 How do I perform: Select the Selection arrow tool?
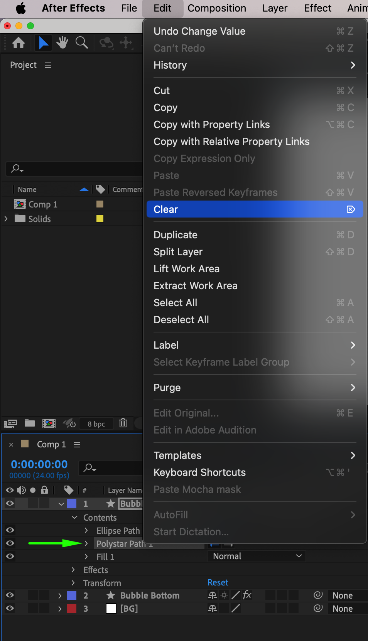(43, 43)
